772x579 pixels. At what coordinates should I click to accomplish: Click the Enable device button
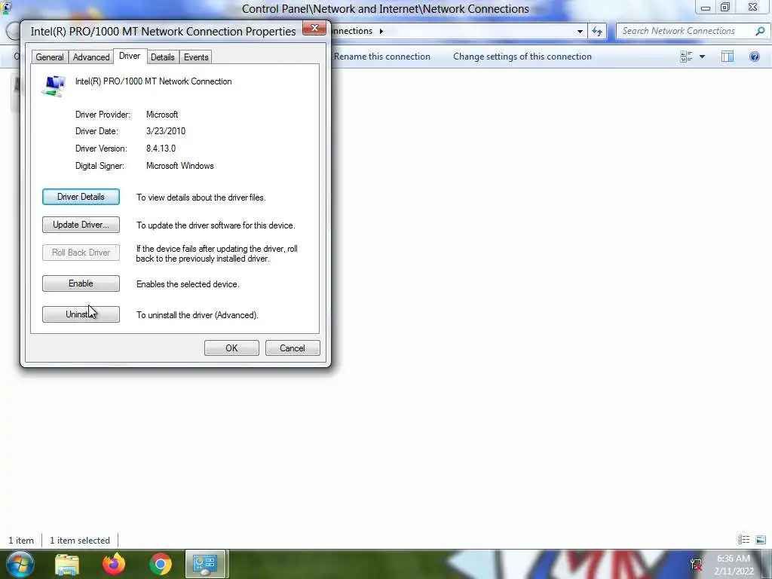point(81,283)
